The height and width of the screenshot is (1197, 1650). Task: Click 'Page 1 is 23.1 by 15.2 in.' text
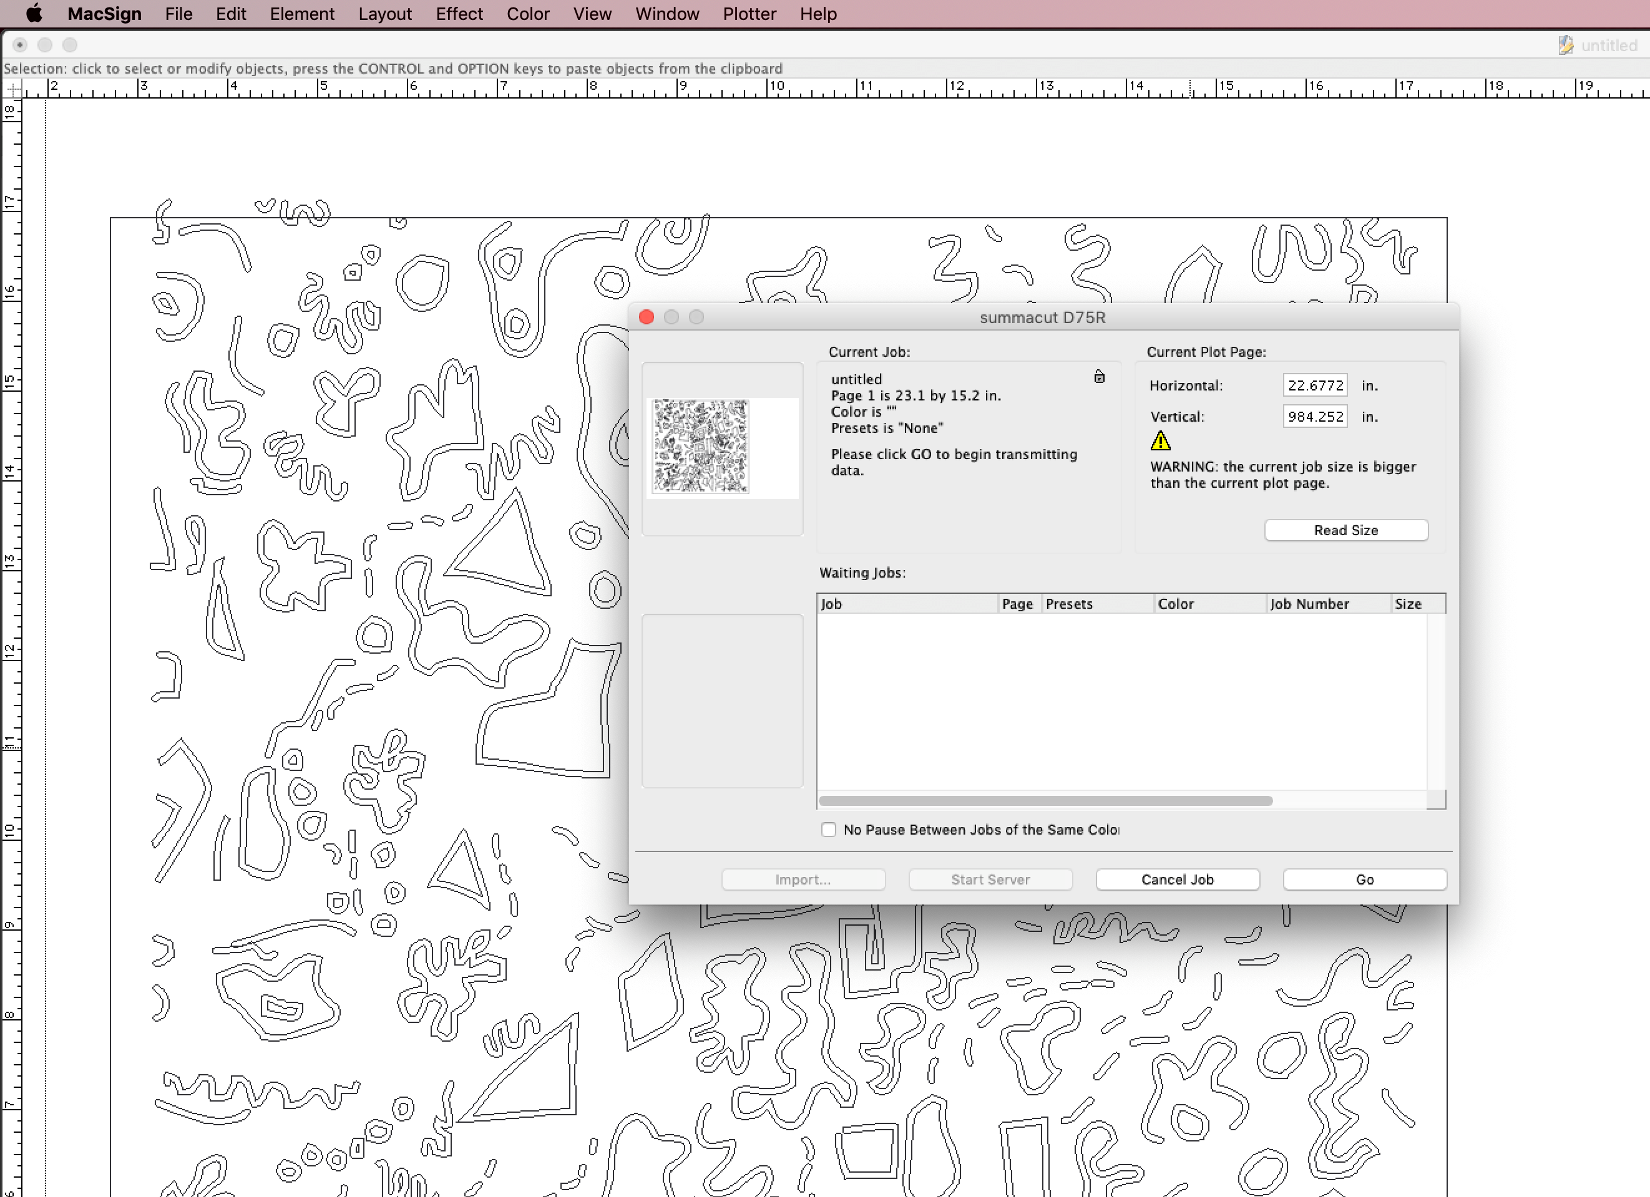(916, 395)
